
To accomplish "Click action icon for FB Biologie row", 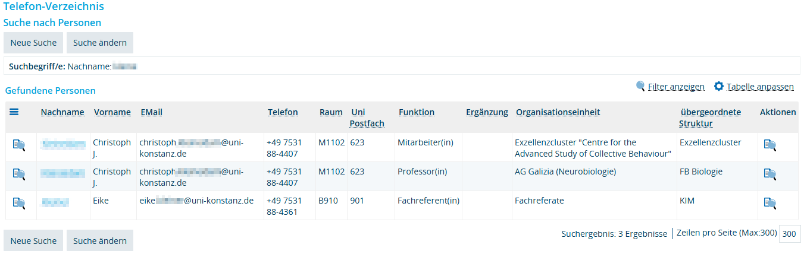I will tap(770, 174).
